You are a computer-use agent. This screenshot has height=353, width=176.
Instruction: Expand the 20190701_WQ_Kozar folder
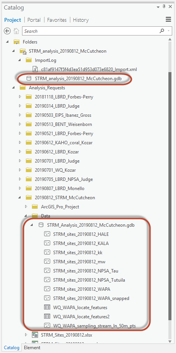20,170
